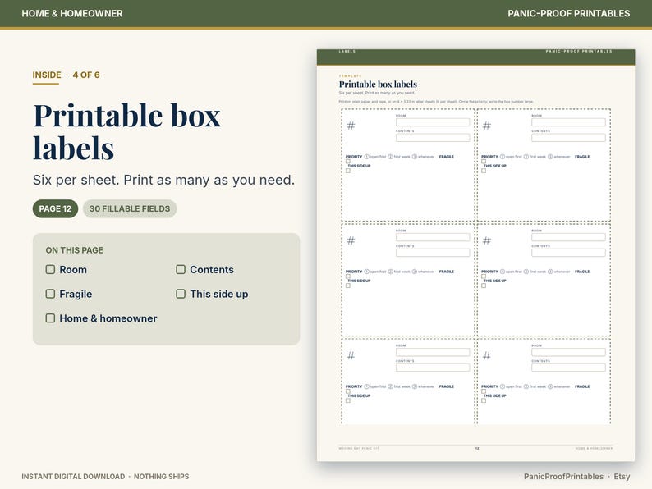Screen dimensions: 652x489
Task: Click the PAGE 12 pill badge
Action: point(55,208)
